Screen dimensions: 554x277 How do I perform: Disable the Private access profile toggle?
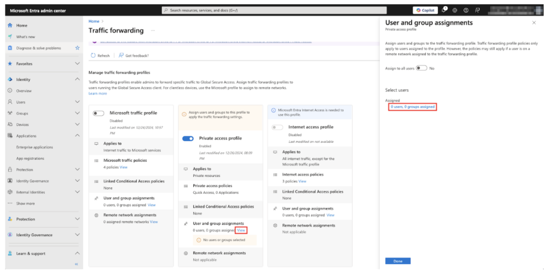click(188, 138)
